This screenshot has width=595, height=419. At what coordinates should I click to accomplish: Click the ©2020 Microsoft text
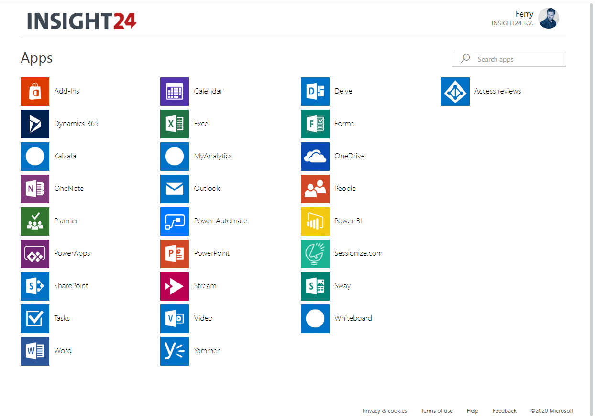[552, 411]
